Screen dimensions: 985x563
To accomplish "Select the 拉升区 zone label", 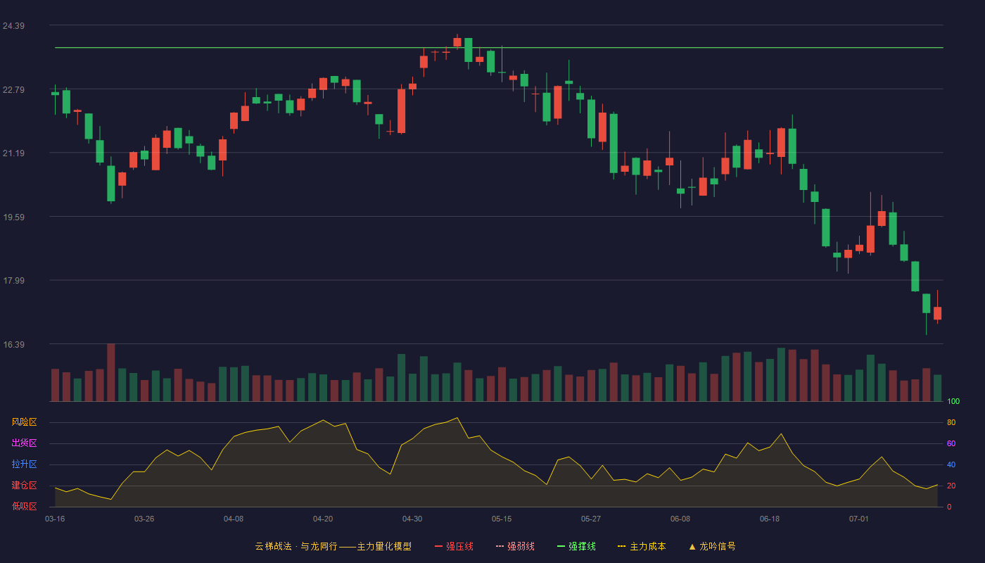I will click(24, 464).
